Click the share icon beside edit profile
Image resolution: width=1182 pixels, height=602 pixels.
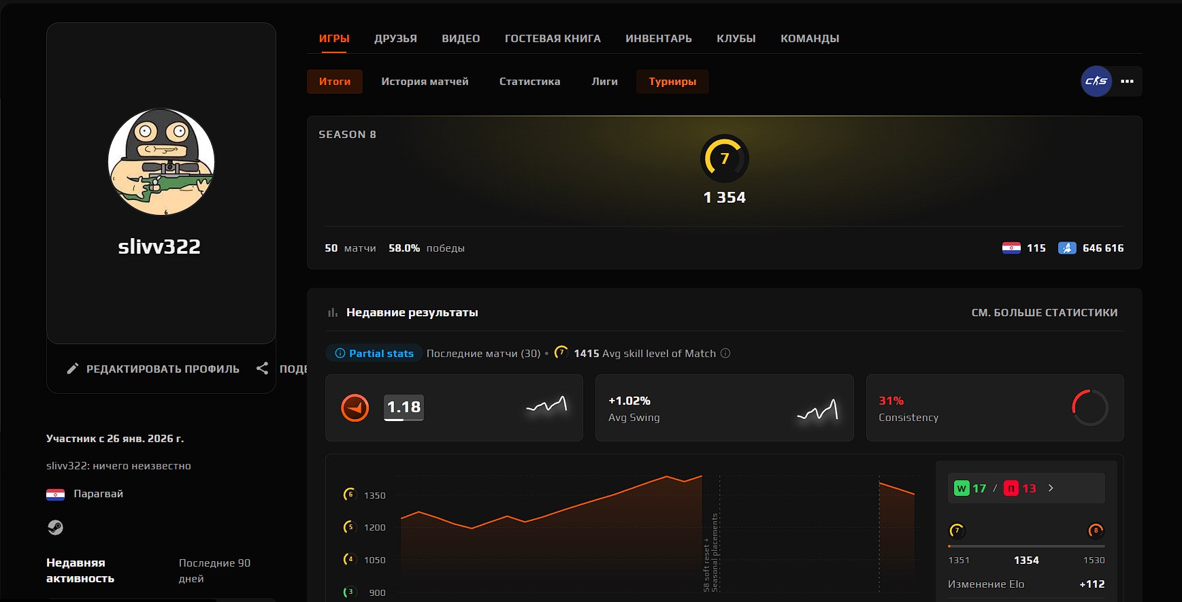pos(262,369)
